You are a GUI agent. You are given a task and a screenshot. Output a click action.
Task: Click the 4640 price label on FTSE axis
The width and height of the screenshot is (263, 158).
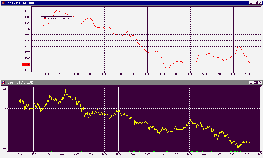(27, 11)
